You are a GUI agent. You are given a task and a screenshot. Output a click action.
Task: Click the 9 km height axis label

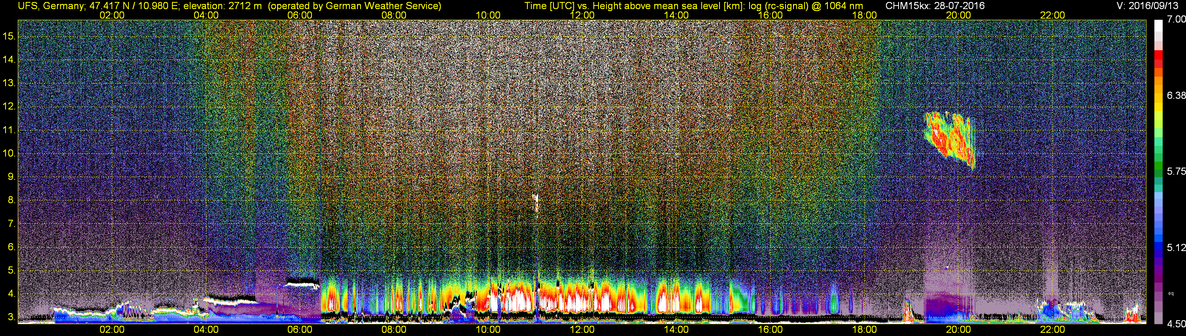pyautogui.click(x=11, y=177)
